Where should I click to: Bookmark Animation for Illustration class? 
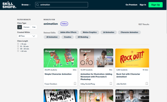[x=111, y=84]
